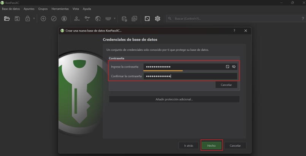Open search help question mark icon

click(x=303, y=19)
